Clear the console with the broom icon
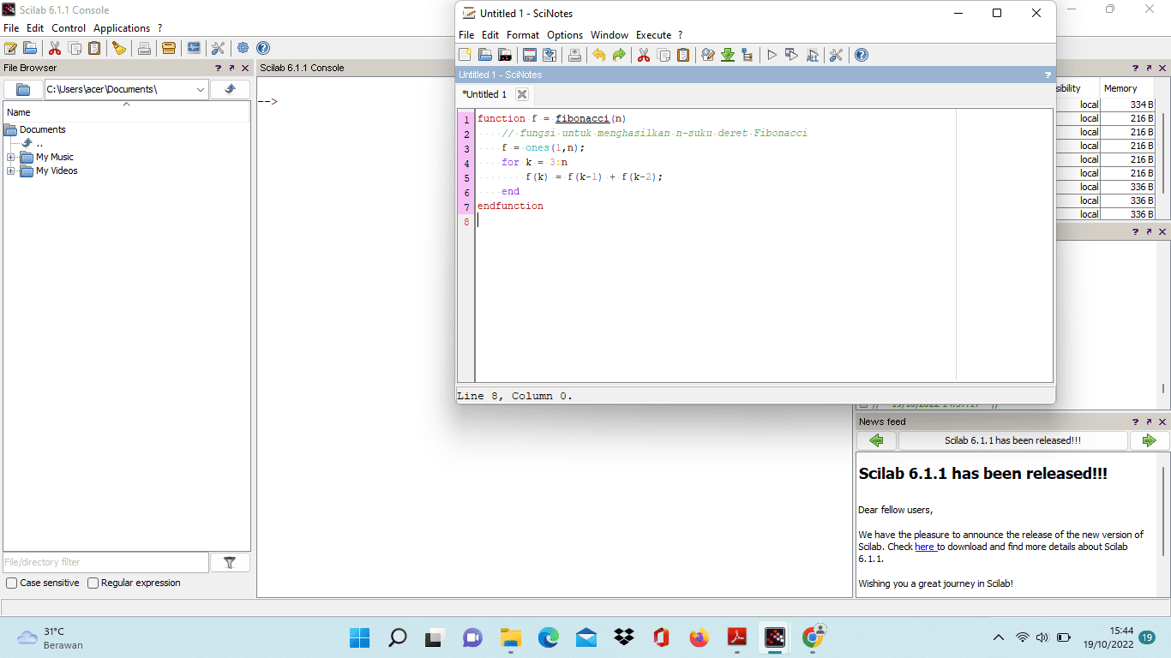The height and width of the screenshot is (658, 1171). click(119, 49)
